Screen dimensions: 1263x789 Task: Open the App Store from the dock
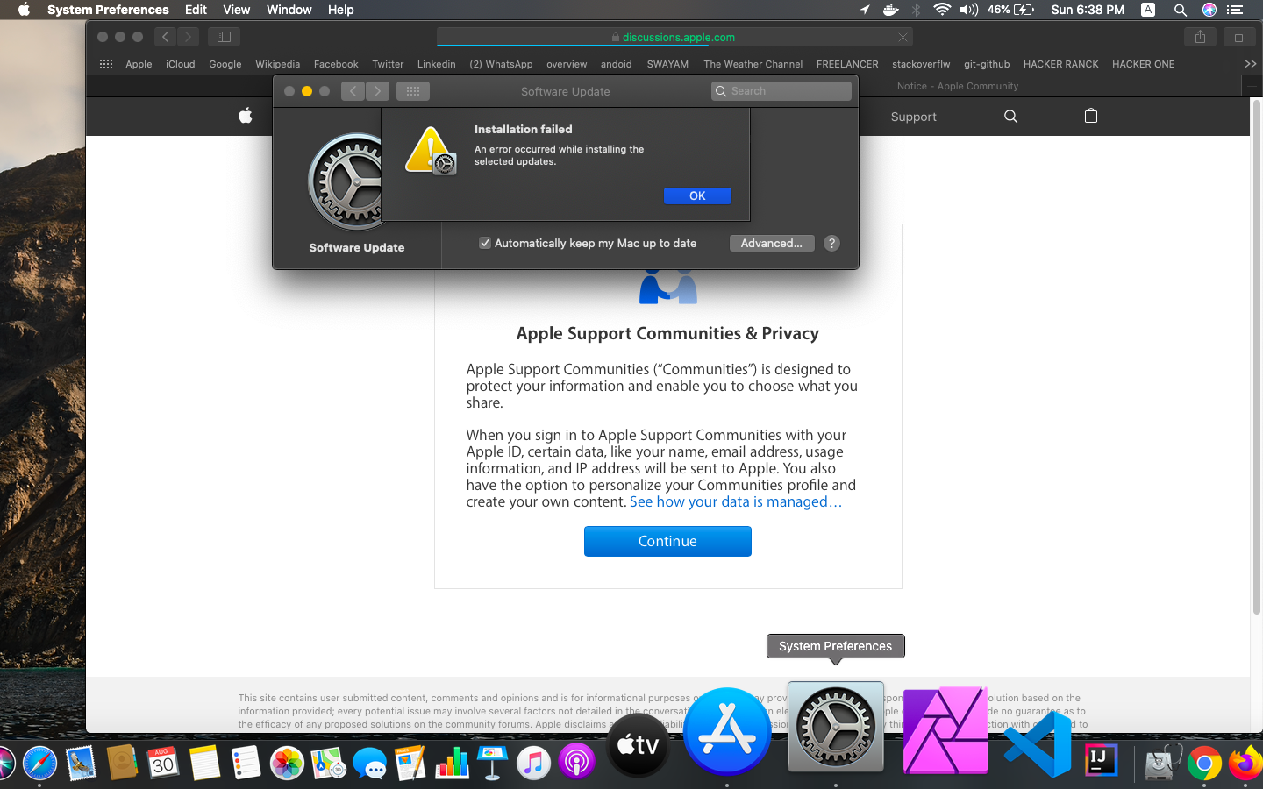point(727,731)
